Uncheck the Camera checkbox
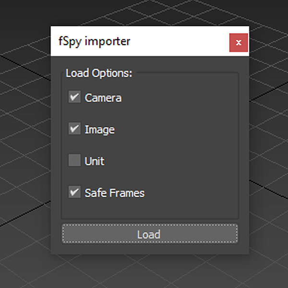The image size is (288, 288). click(74, 97)
